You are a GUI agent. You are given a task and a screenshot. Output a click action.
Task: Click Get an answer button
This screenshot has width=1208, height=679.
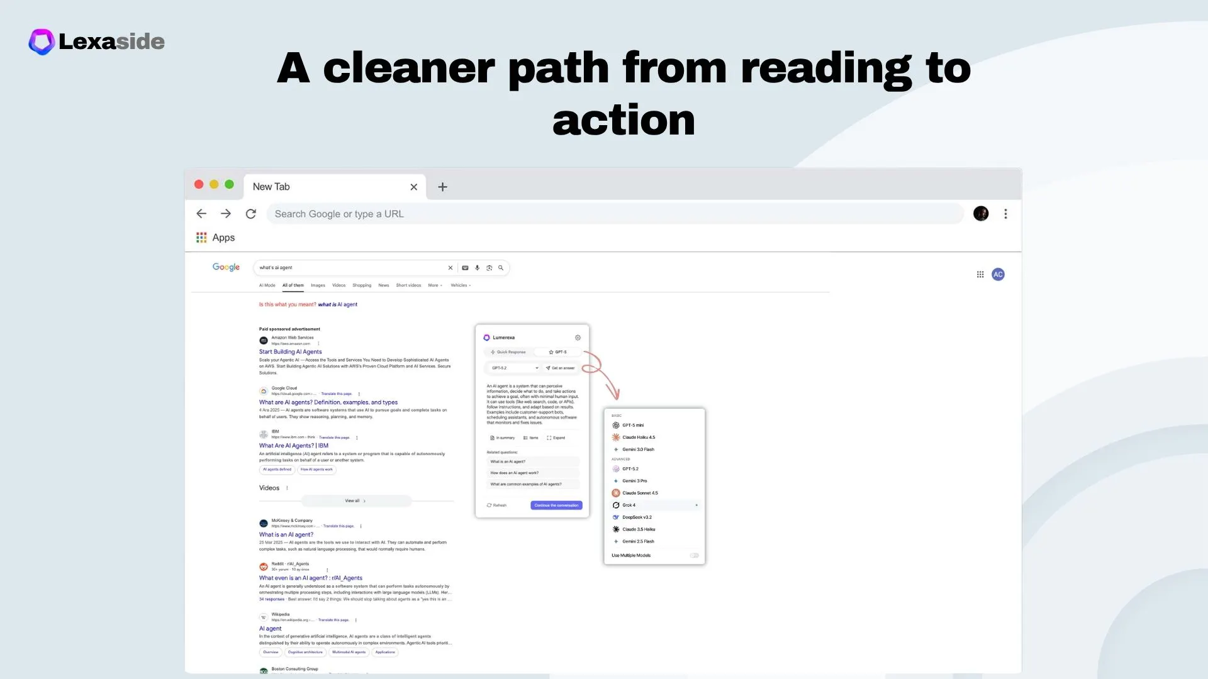pyautogui.click(x=560, y=368)
